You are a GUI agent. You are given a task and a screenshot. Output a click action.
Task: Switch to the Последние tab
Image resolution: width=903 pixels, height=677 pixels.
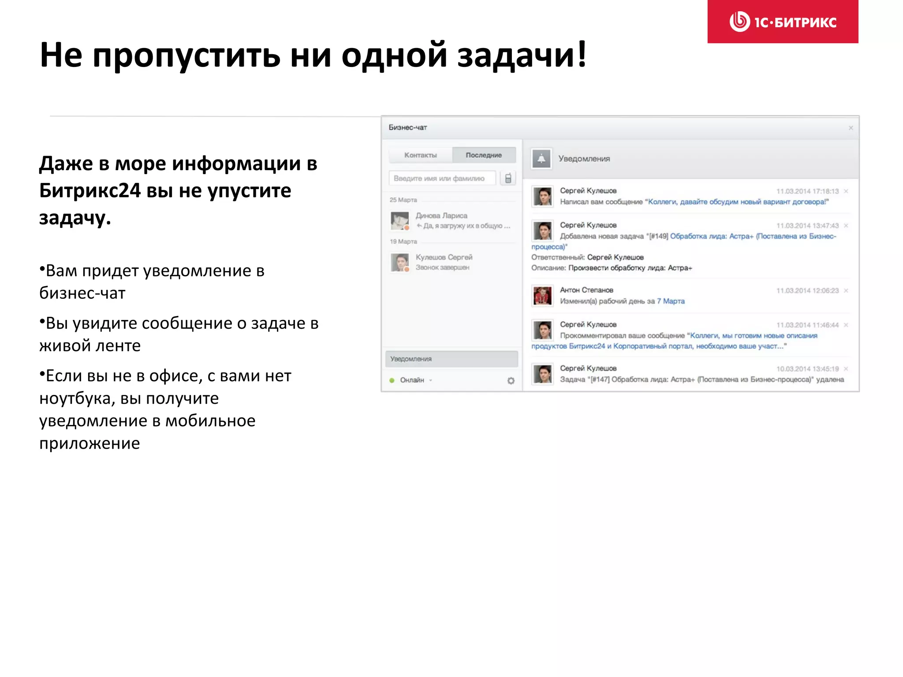[x=484, y=155]
